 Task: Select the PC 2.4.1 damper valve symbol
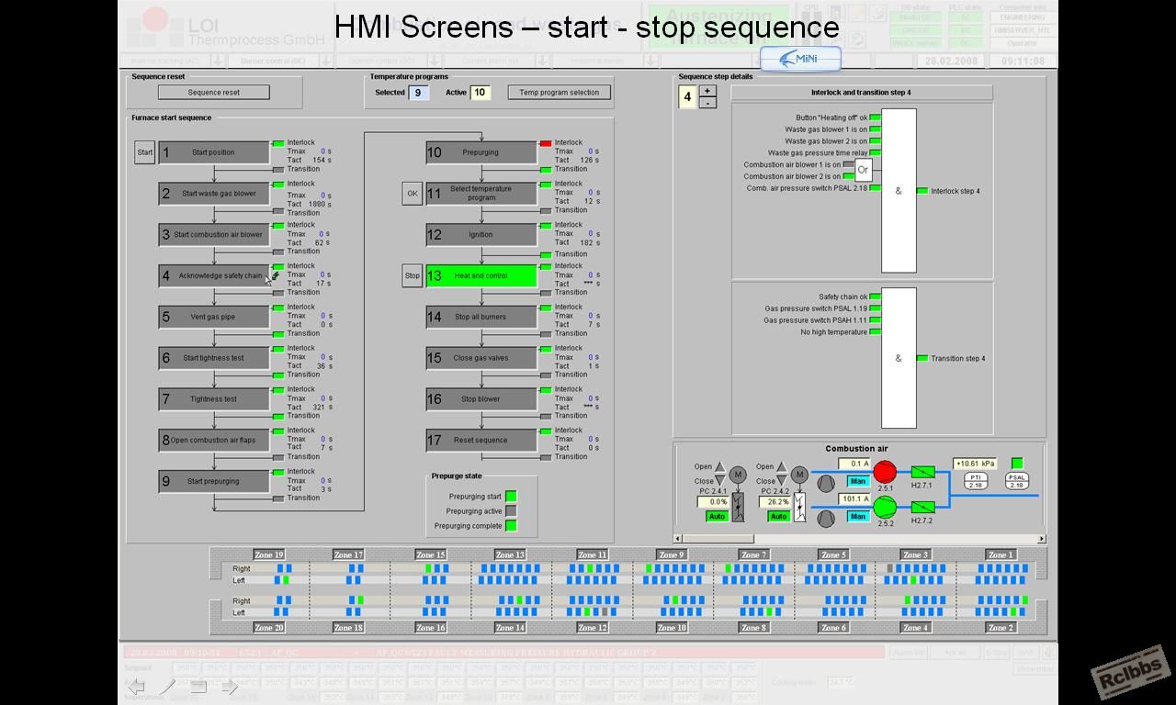click(737, 507)
